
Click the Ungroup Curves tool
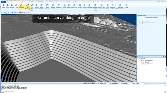tap(112, 7)
